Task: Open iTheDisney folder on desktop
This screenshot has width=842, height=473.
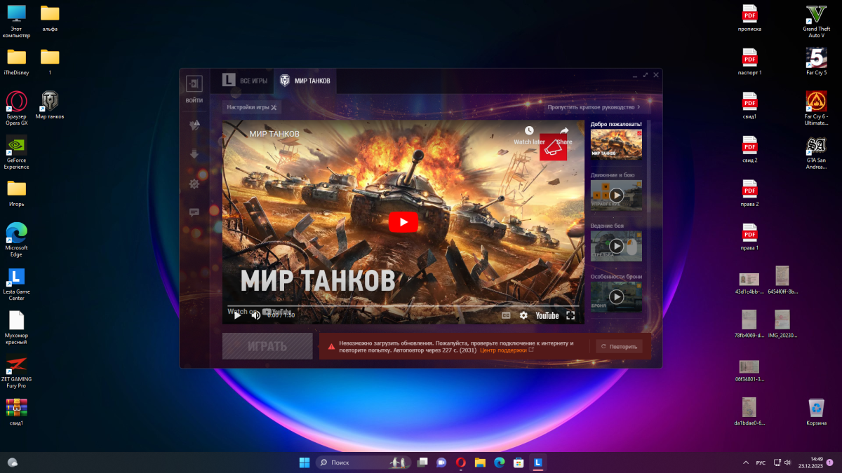Action: click(16, 62)
